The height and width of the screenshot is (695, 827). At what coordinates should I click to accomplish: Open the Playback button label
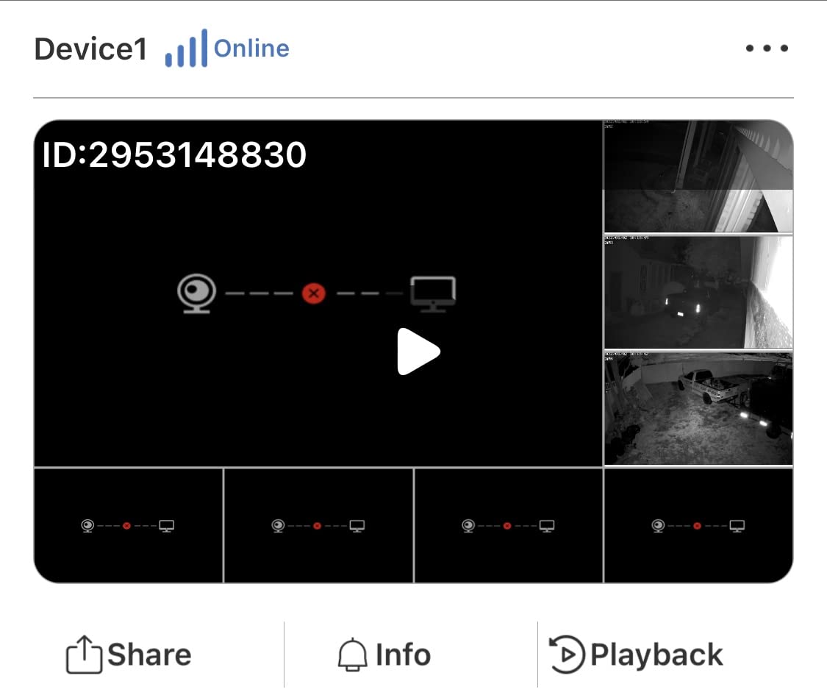click(x=656, y=655)
